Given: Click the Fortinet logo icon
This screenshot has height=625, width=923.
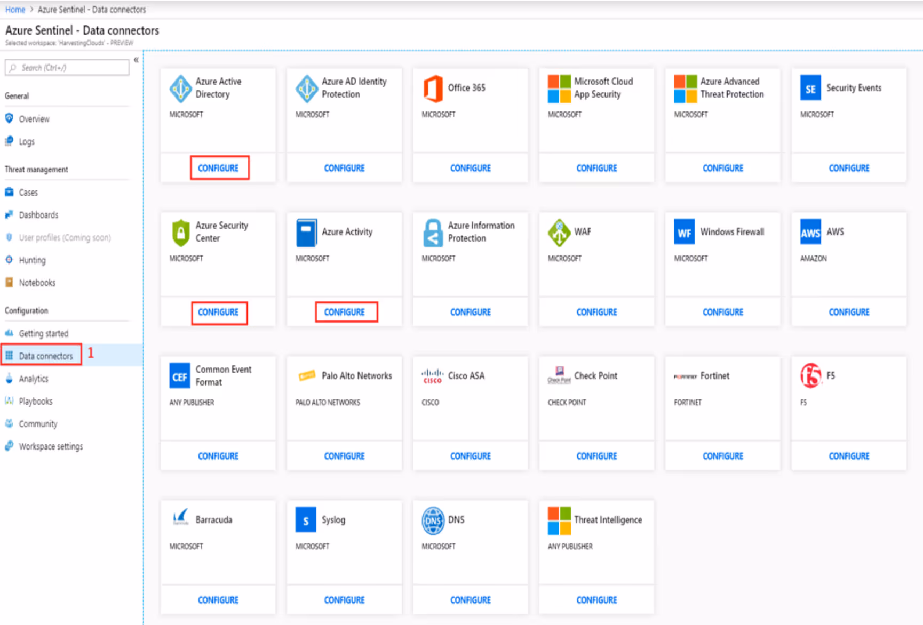Looking at the screenshot, I should pos(685,376).
